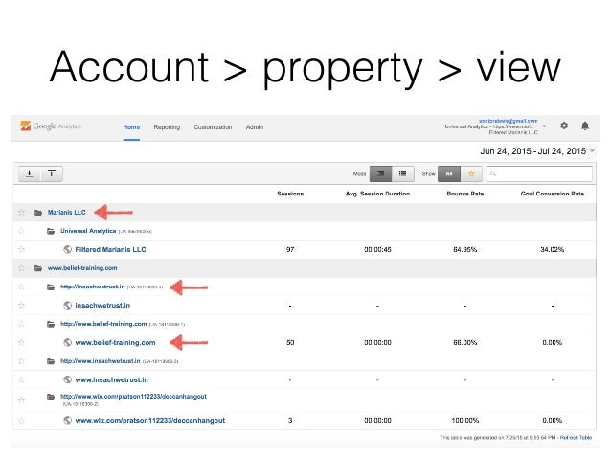Open wix.com/pratson112233/deccanhangout property link
The width and height of the screenshot is (611, 459).
click(x=133, y=396)
